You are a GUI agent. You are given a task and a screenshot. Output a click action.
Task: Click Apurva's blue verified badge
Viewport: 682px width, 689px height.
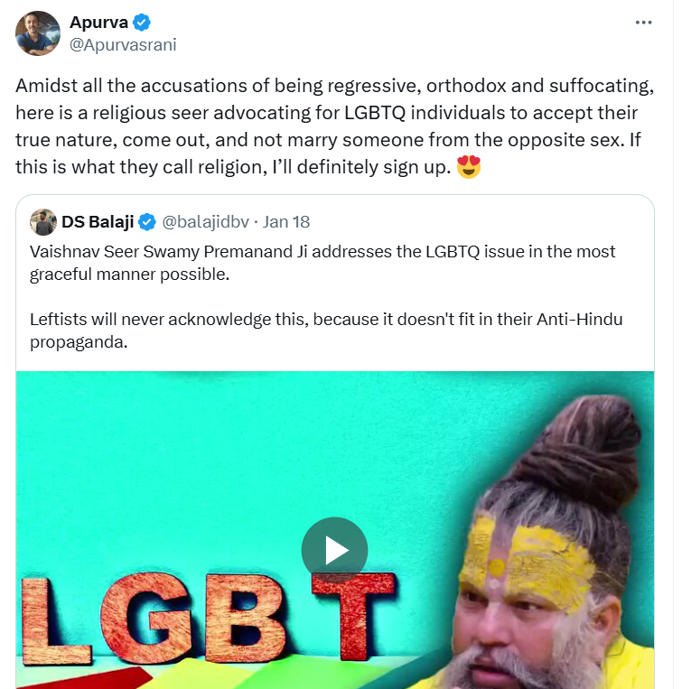click(x=142, y=23)
